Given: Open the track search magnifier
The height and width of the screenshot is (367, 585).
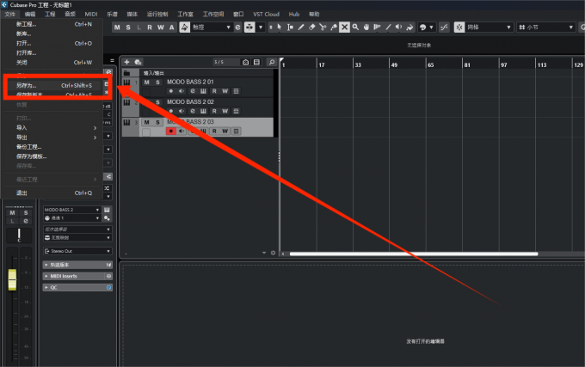Looking at the screenshot, I should pos(272,62).
